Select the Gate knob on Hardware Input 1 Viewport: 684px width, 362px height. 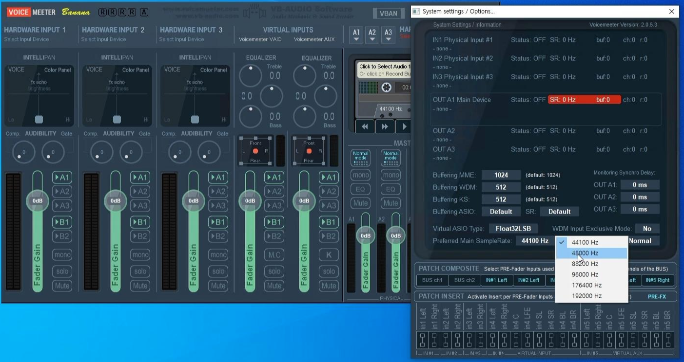click(53, 153)
